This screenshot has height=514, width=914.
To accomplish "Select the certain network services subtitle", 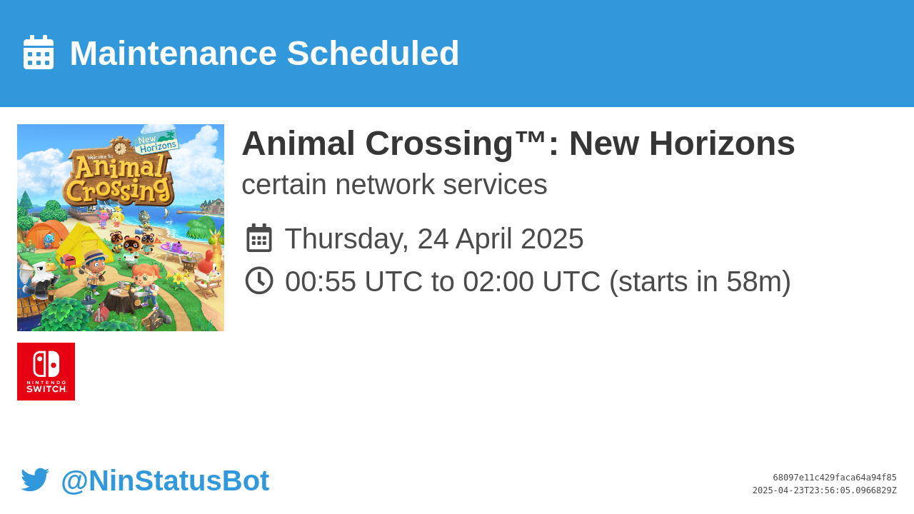I will pyautogui.click(x=394, y=184).
